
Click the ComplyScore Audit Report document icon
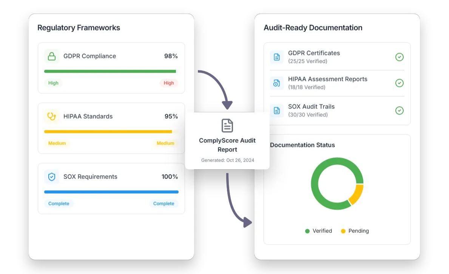click(227, 126)
